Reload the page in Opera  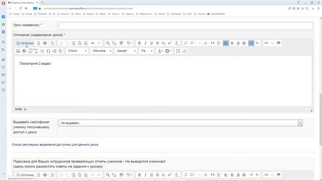[x=21, y=9]
